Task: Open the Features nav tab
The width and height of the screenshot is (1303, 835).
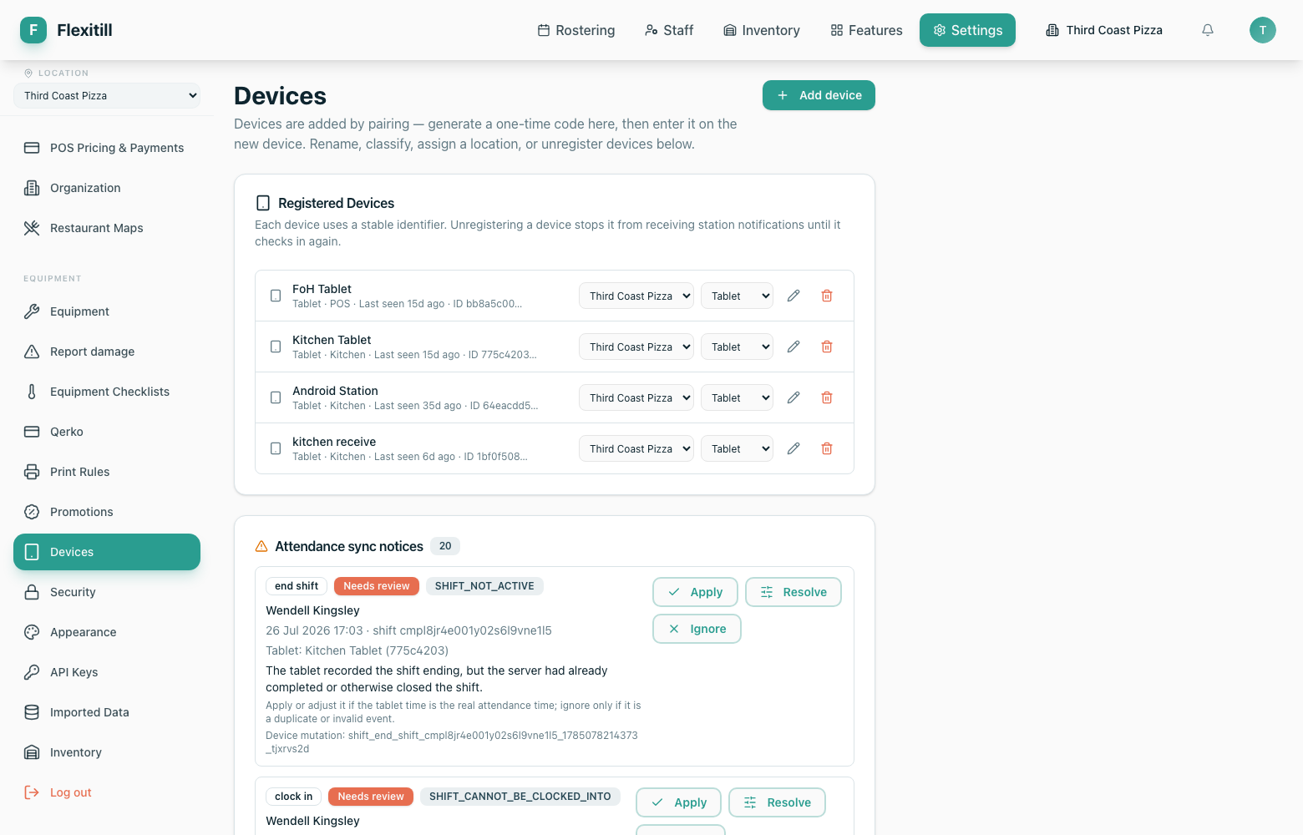Action: (866, 30)
